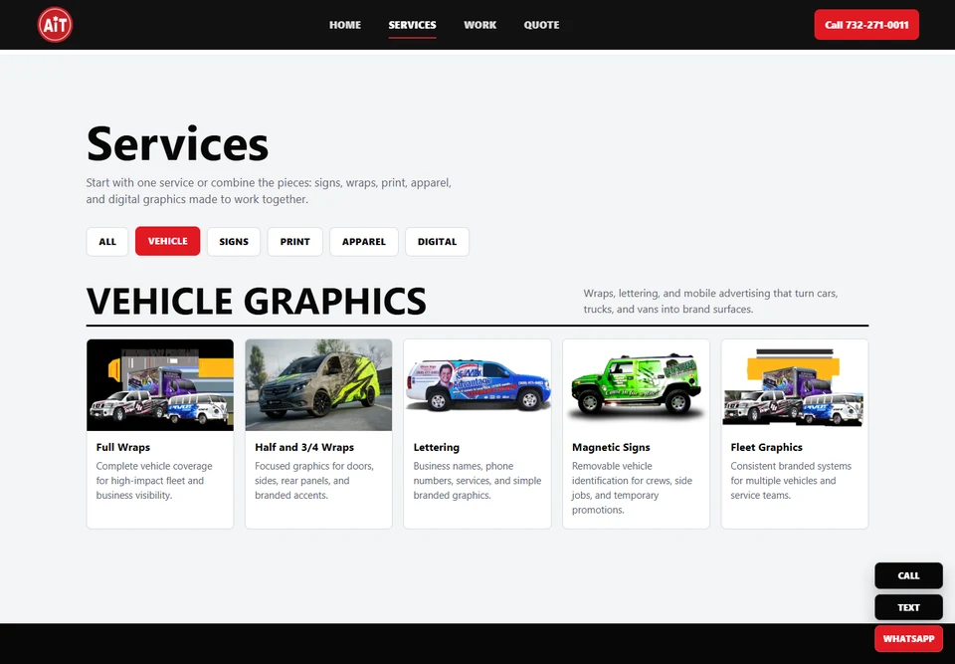Open the Magnetic Signs green truck image
955x664 pixels.
636,385
